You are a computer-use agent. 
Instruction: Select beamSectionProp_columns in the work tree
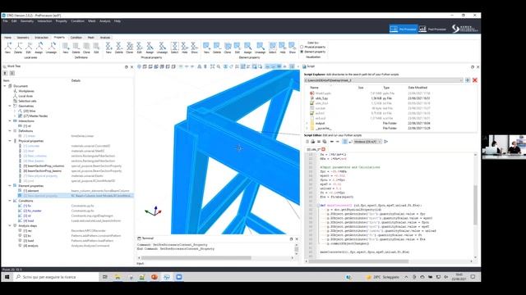pyautogui.click(x=44, y=166)
